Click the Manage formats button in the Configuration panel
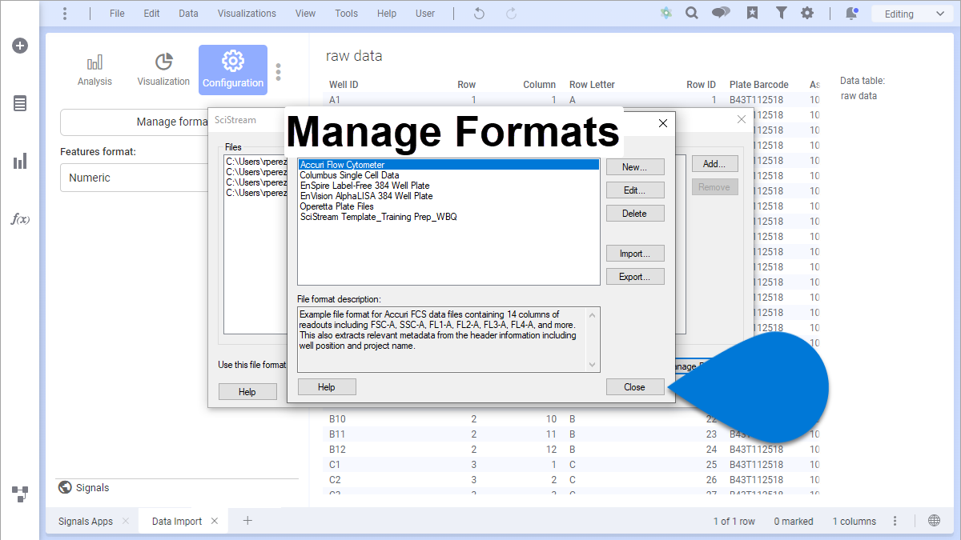 (x=135, y=122)
